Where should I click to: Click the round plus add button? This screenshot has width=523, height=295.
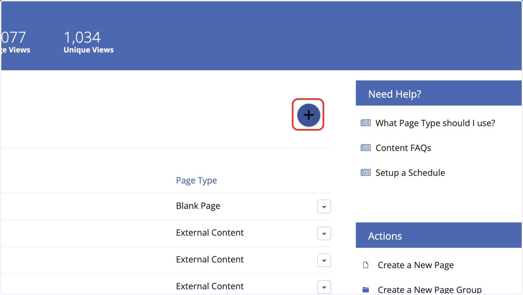(x=309, y=115)
